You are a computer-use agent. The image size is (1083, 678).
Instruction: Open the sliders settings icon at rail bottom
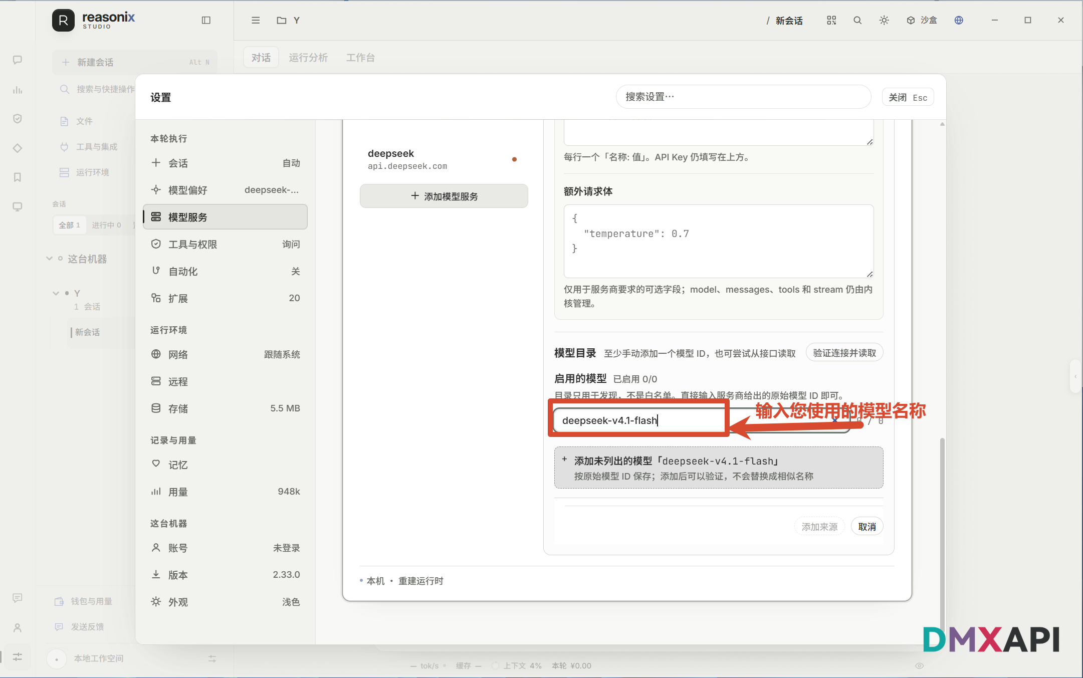(18, 657)
